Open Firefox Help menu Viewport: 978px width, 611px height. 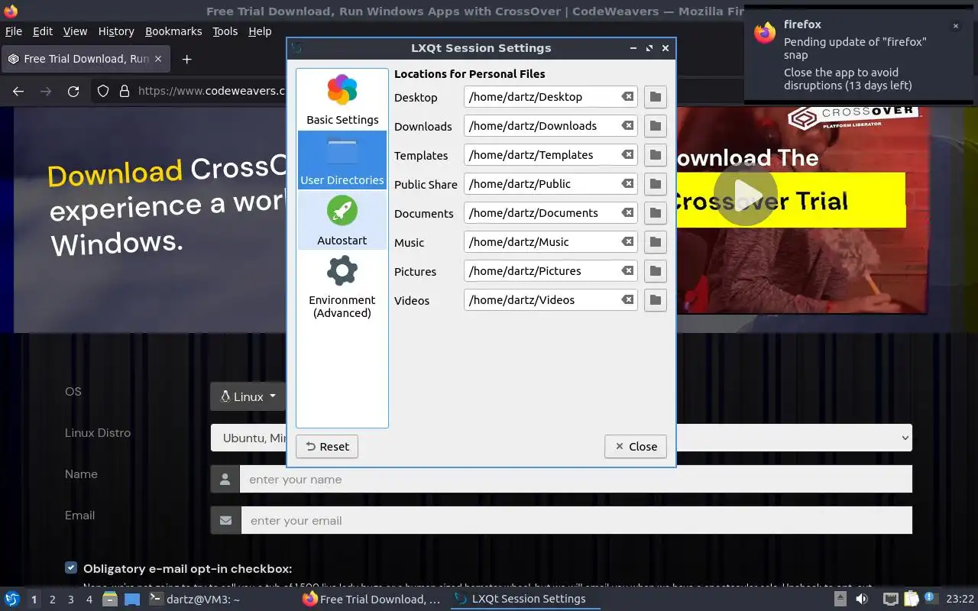click(x=260, y=31)
